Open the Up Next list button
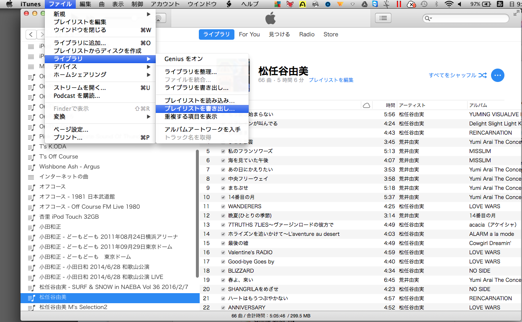Viewport: 522px width, 322px height. pos(383,18)
